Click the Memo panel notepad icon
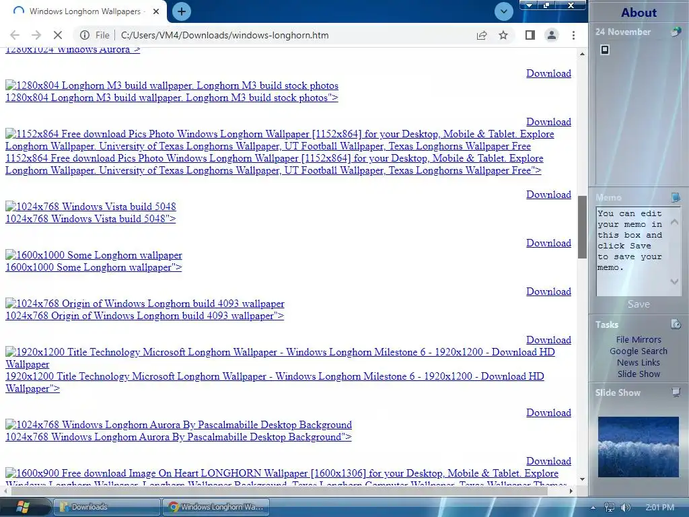 676,197
